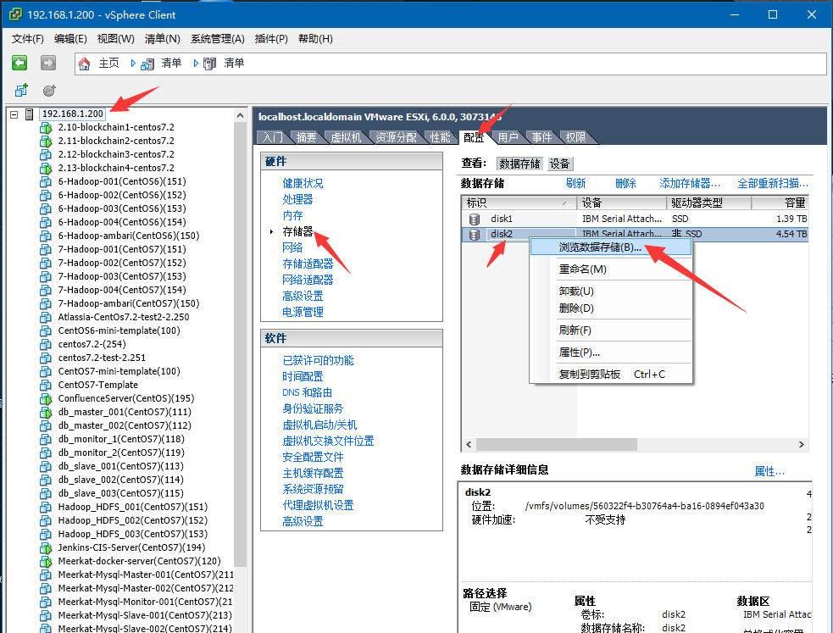The image size is (833, 633).
Task: Click the breadcrumb arrow before second 清单
Action: (x=196, y=64)
